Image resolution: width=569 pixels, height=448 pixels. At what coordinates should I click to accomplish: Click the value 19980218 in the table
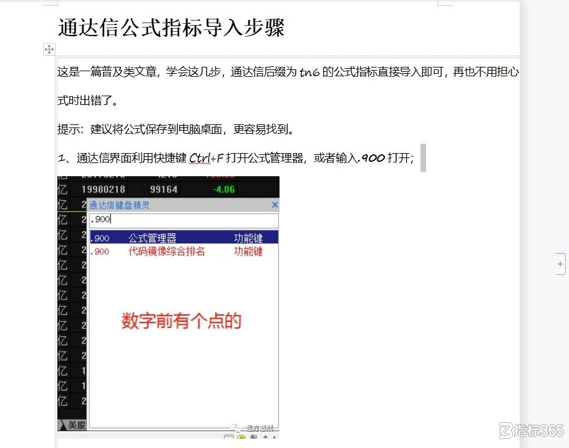click(103, 189)
